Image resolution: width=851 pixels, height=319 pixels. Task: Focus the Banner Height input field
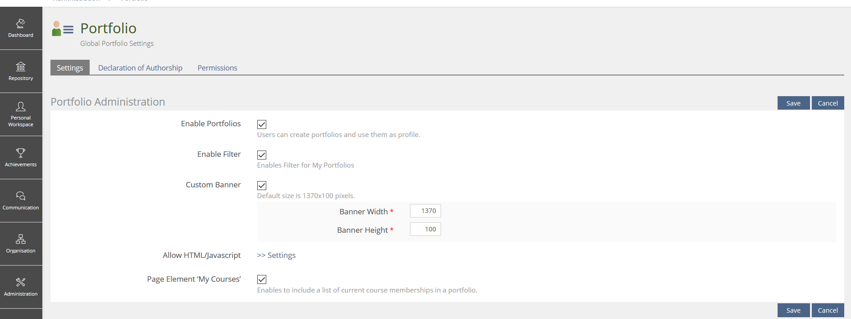click(x=425, y=229)
